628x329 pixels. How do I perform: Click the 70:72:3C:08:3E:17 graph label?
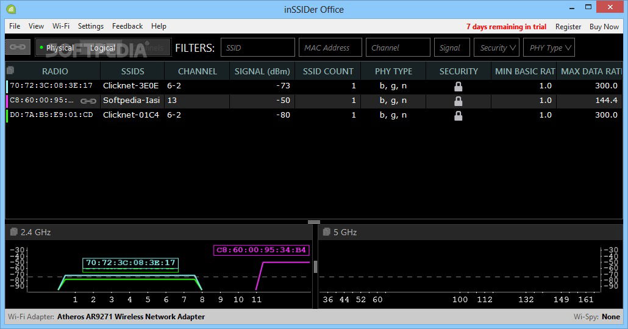tap(130, 263)
